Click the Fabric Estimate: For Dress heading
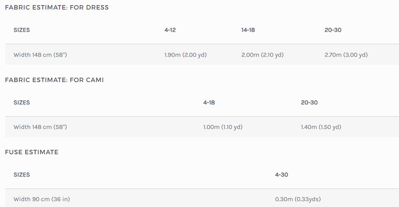Image resolution: width=399 pixels, height=207 pixels. (x=57, y=7)
